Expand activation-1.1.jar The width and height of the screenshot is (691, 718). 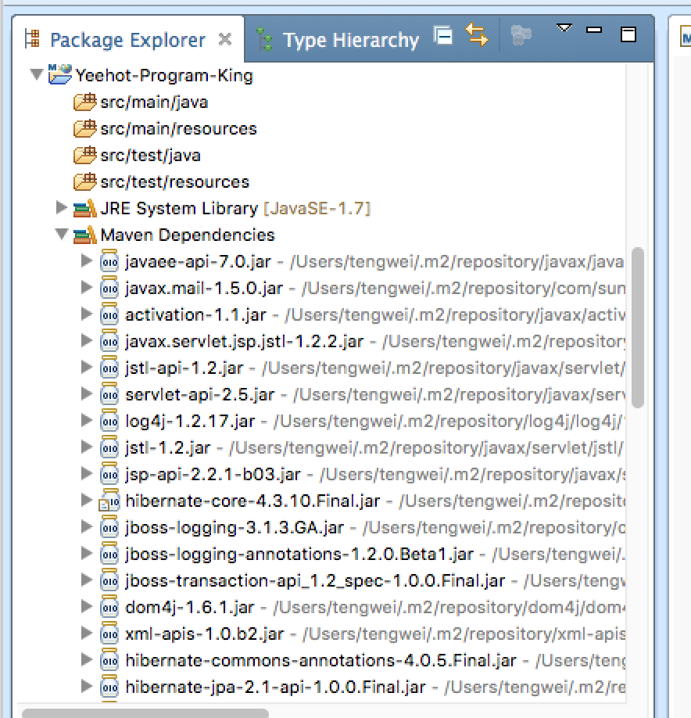tap(86, 314)
